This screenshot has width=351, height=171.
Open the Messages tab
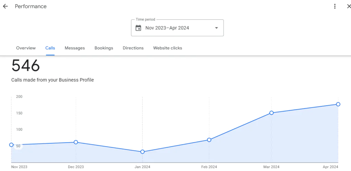[x=75, y=48]
